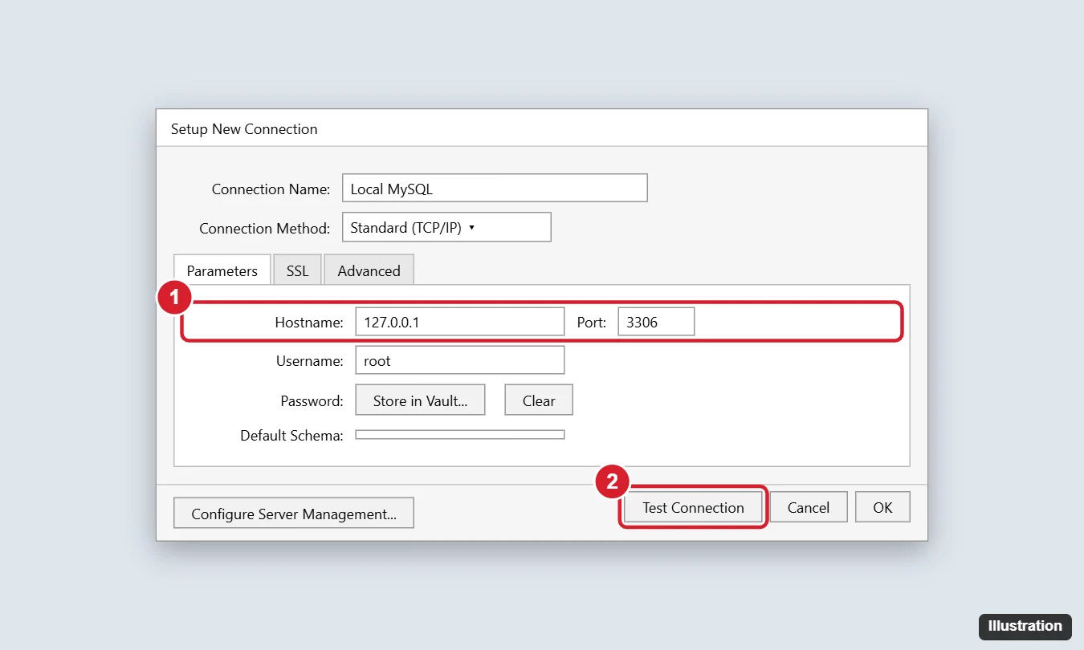The width and height of the screenshot is (1084, 650).
Task: Open Configure Server Management
Action: point(294,514)
